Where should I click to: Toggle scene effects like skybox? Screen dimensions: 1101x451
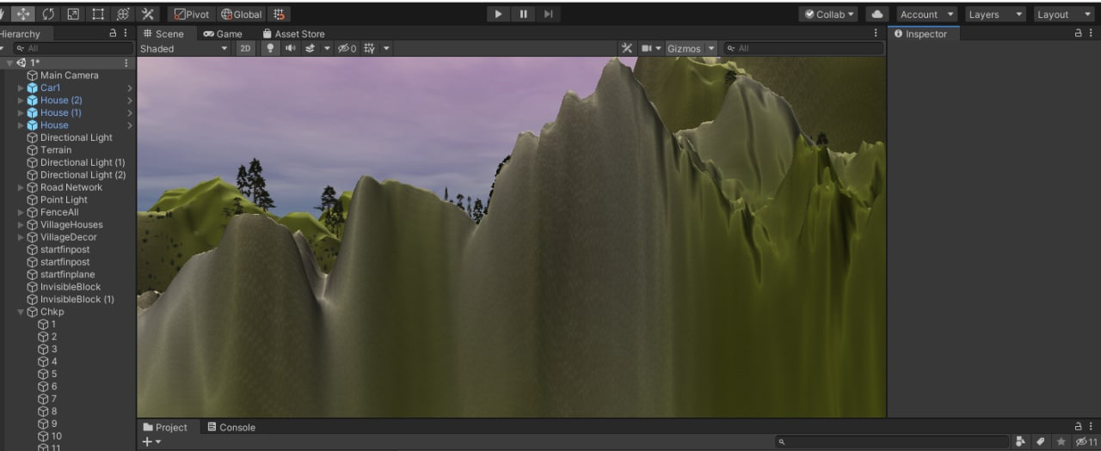311,48
